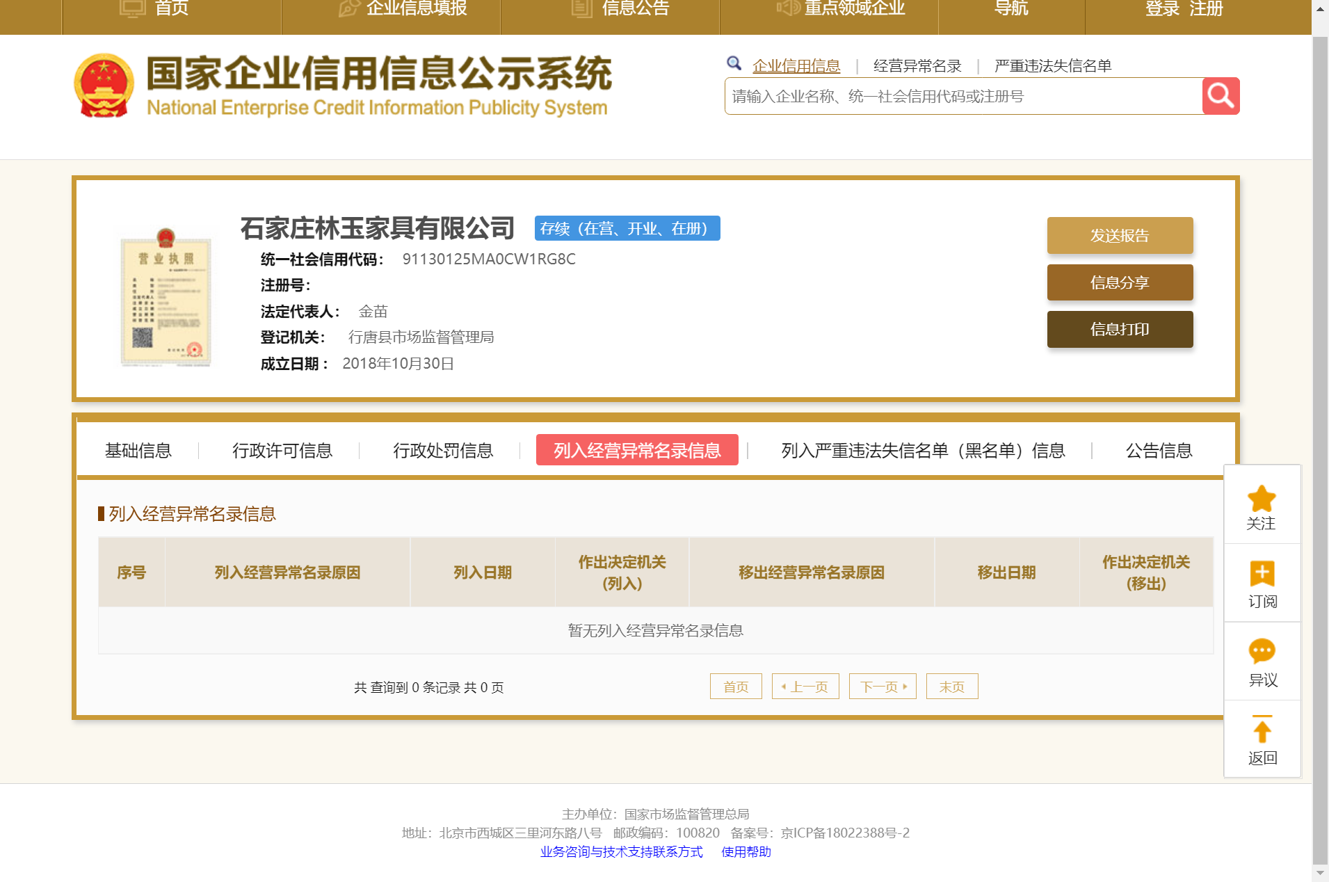The width and height of the screenshot is (1329, 882).
Task: Switch to the 行政处罚信息 tab
Action: tap(443, 451)
